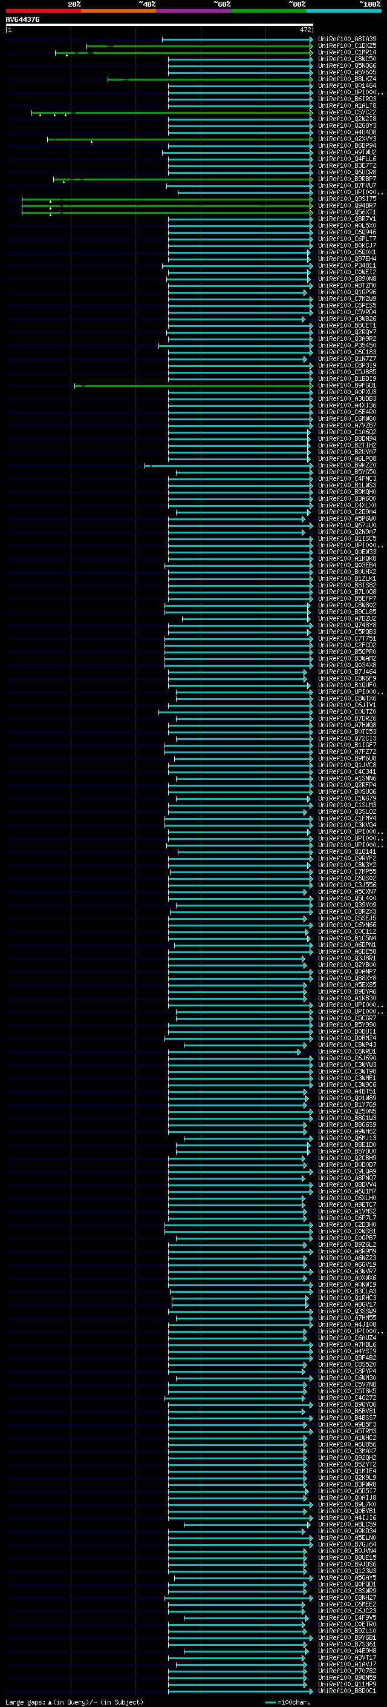Click the =100char. scale legend
Viewport: 387px width, 1707px height.
point(288,1702)
